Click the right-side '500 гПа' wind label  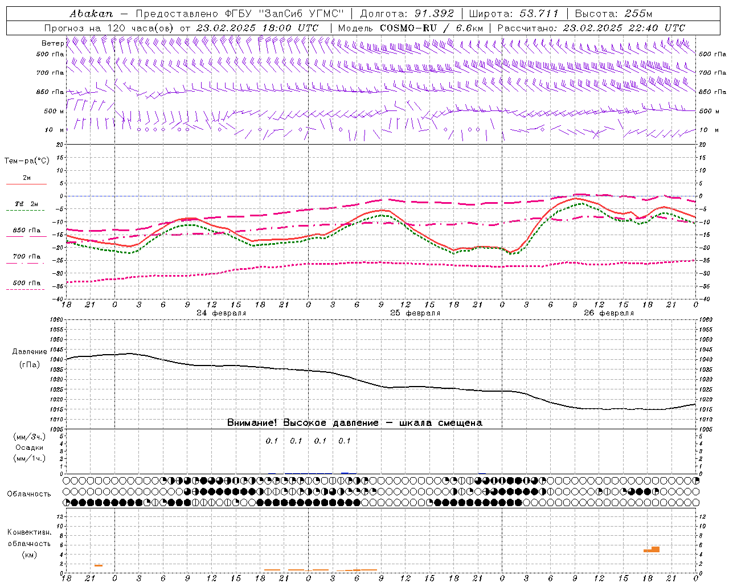pos(713,54)
